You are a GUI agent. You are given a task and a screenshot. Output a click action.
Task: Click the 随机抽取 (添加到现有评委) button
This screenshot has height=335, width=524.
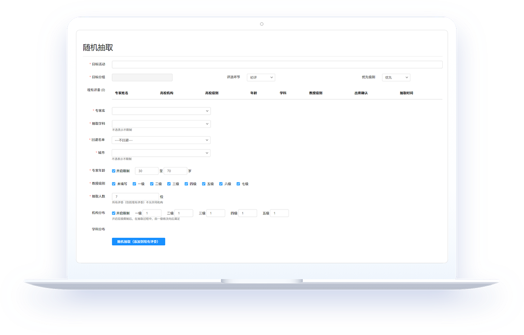(x=138, y=242)
